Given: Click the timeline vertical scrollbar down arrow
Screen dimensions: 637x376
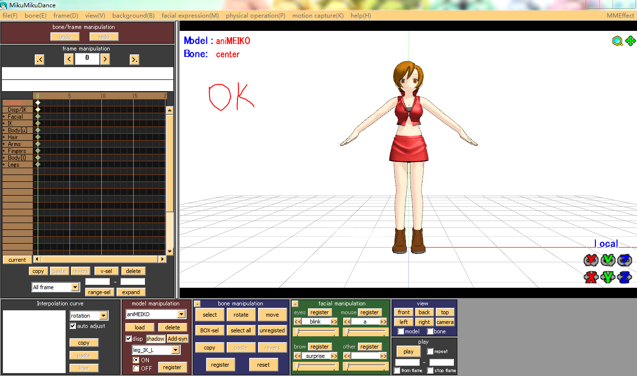Looking at the screenshot, I should (170, 252).
